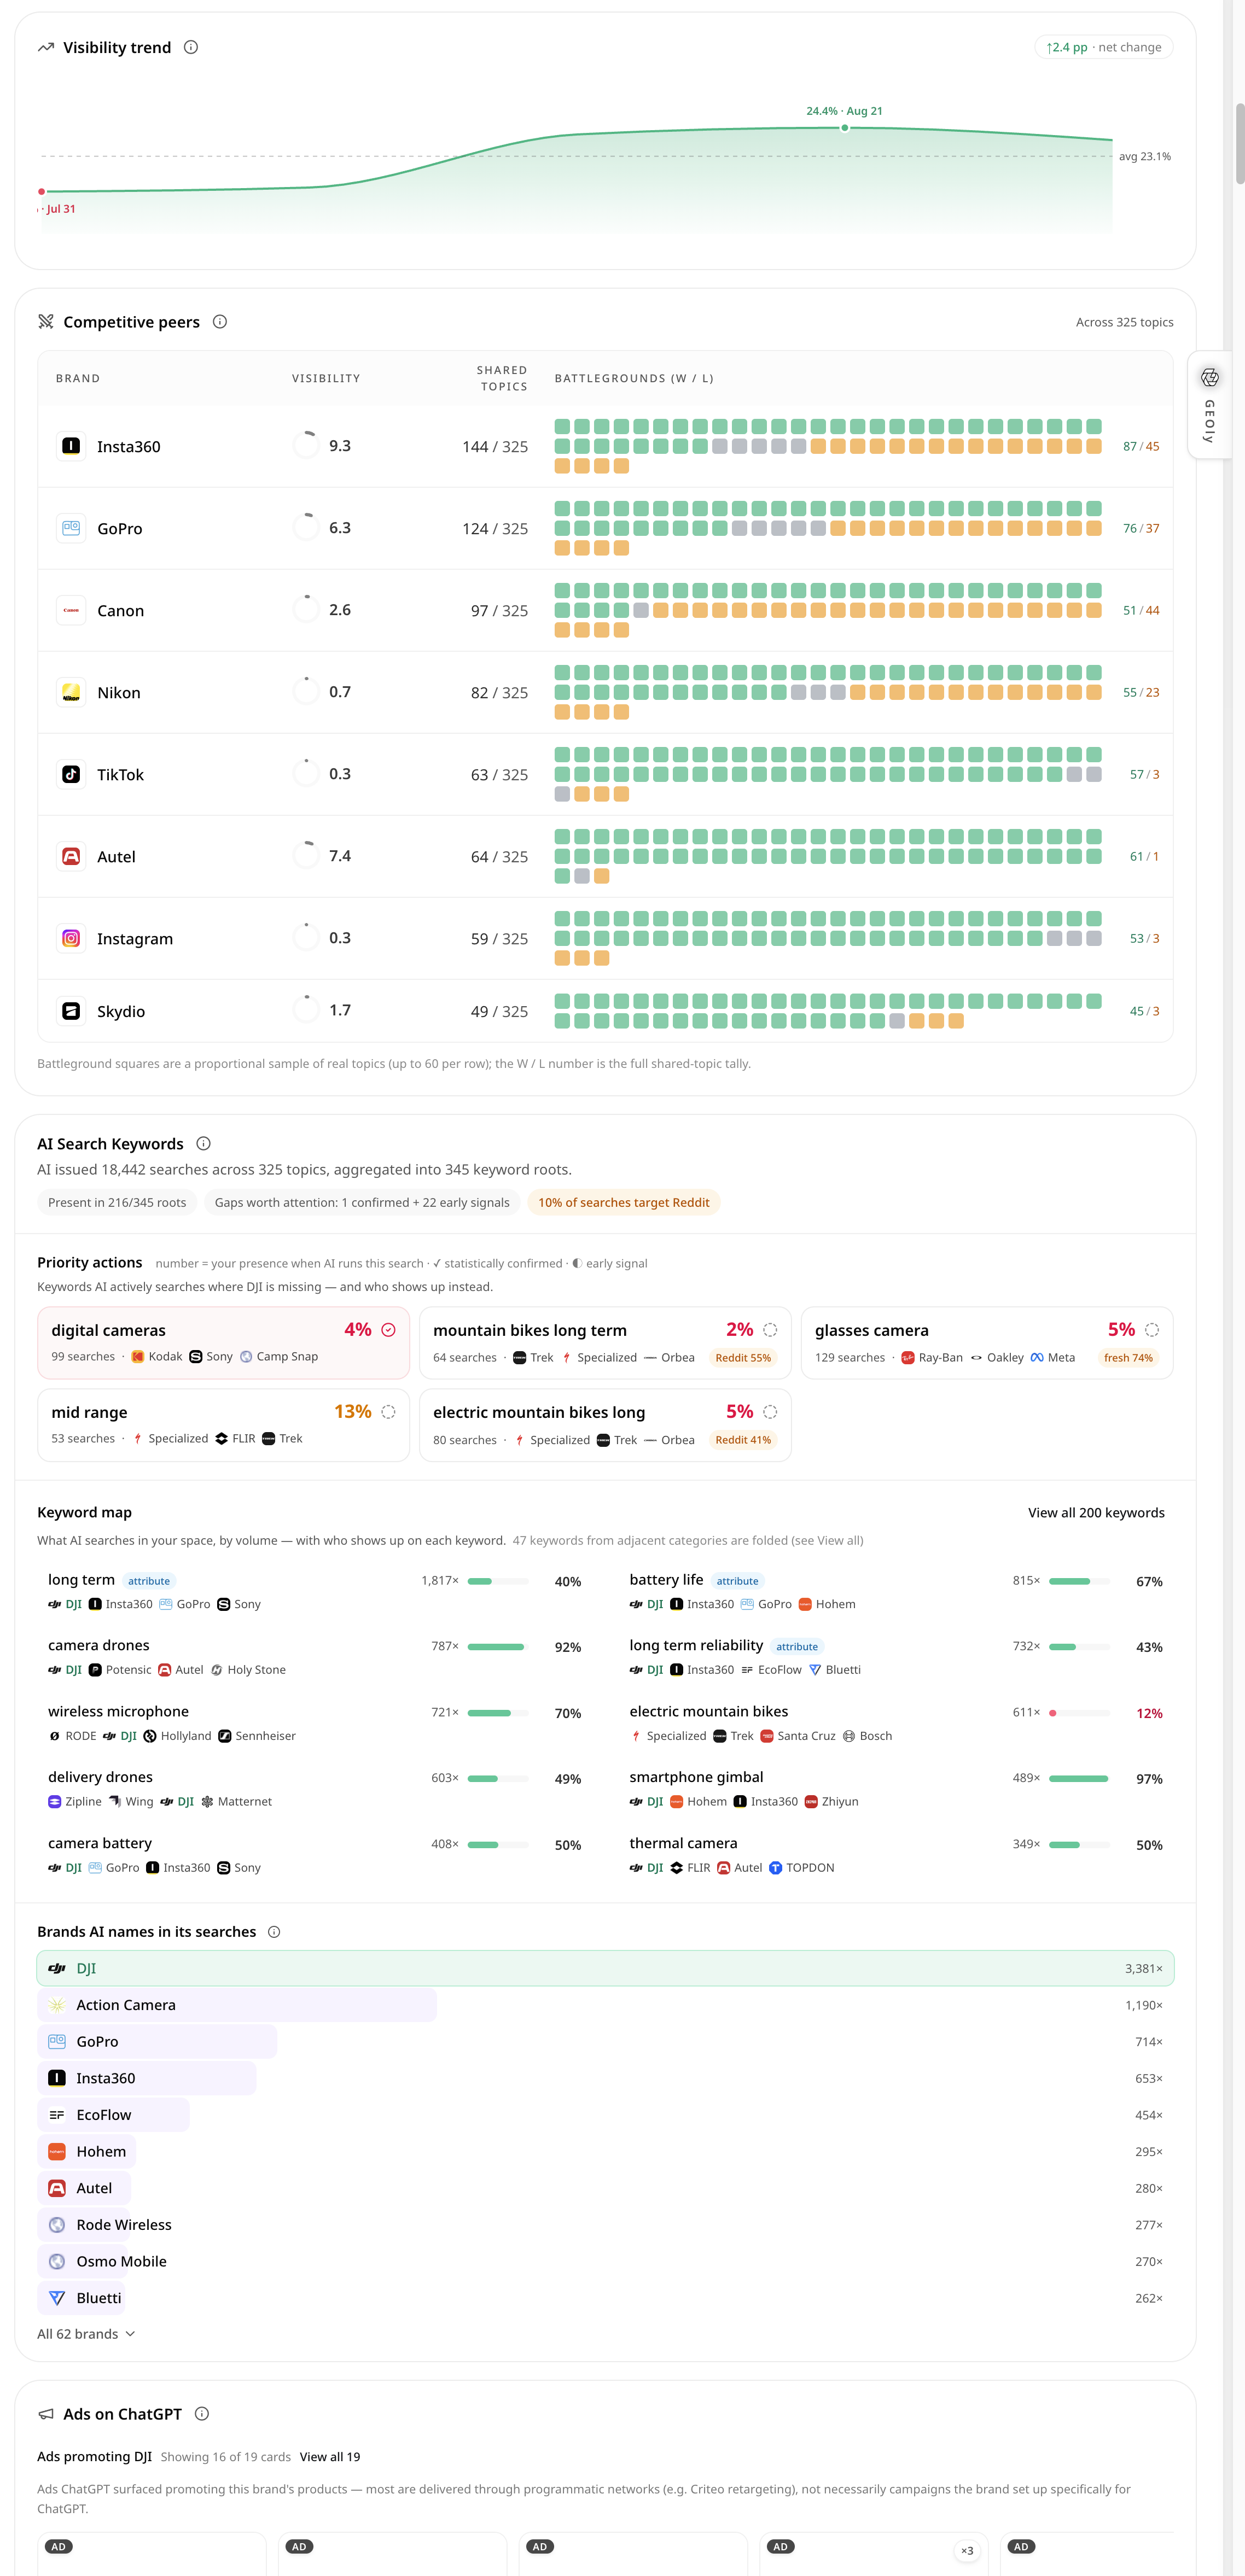Click the 'avg 23.1%' chart label
1245x2576 pixels.
point(1144,156)
